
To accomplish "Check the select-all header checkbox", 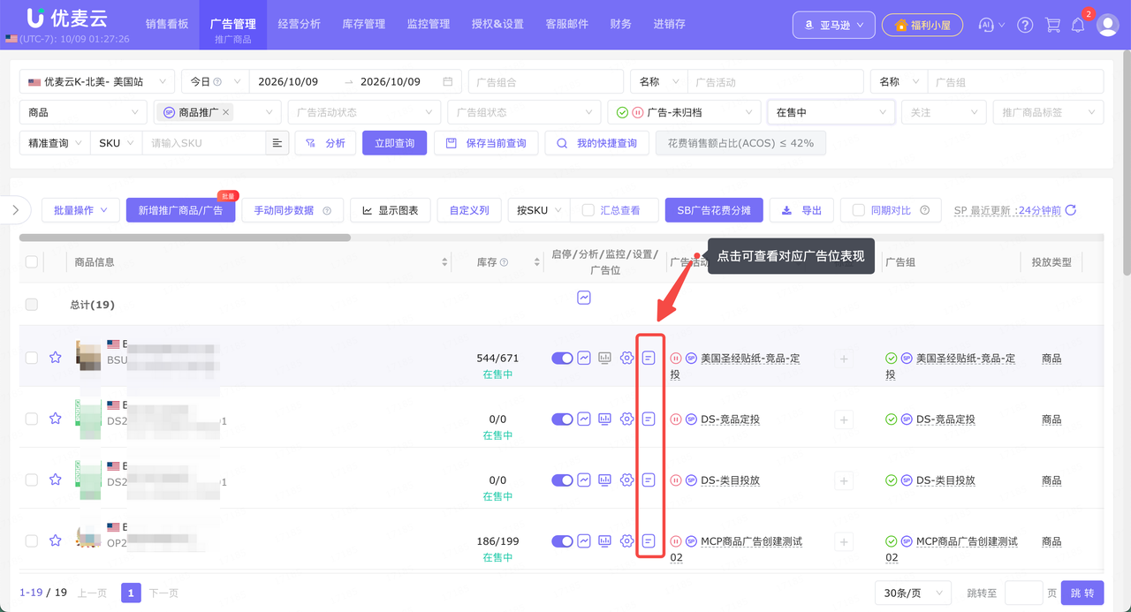I will 32,261.
